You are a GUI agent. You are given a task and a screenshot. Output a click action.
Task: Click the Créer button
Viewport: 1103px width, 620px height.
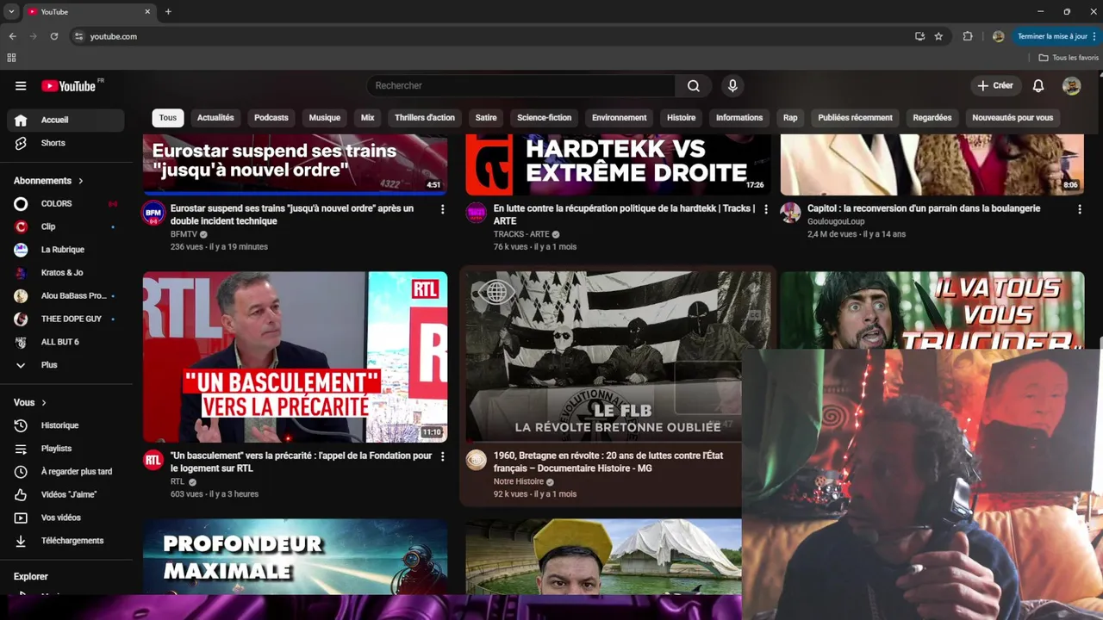click(x=995, y=85)
